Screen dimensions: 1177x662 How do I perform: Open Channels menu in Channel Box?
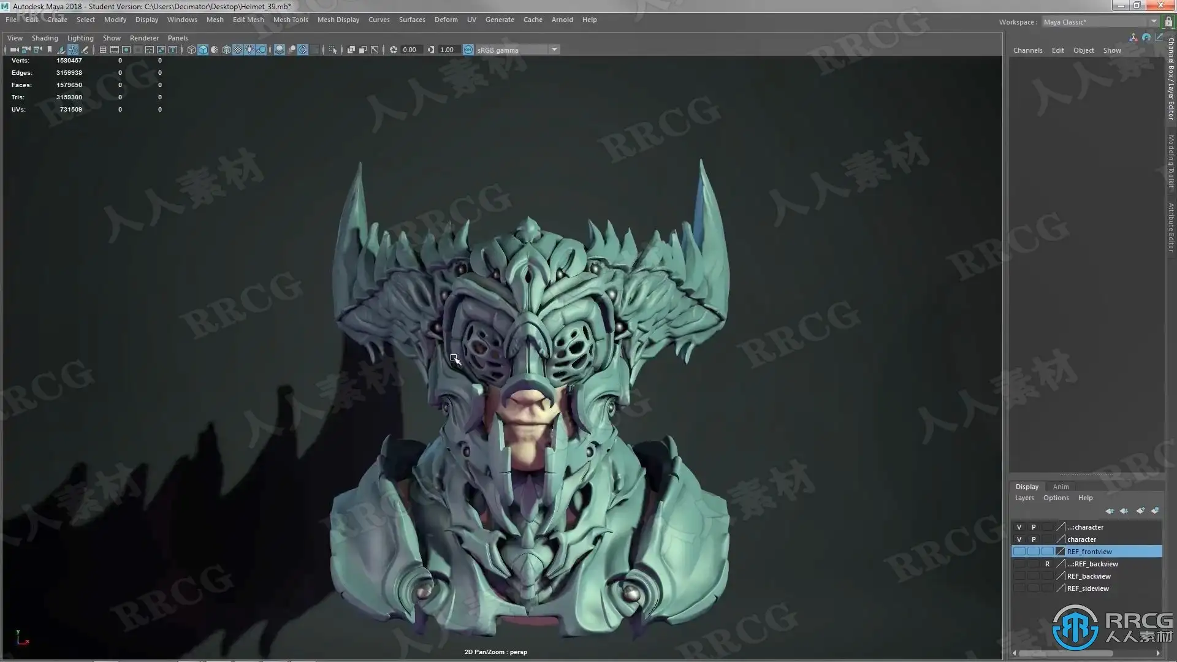(1027, 50)
